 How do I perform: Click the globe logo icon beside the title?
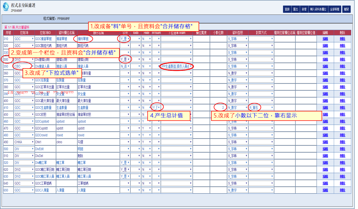click(x=6, y=7)
